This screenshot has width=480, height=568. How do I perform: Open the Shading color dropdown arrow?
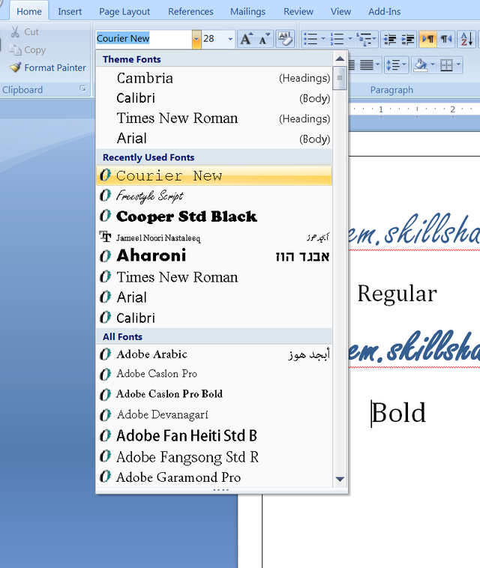[433, 65]
